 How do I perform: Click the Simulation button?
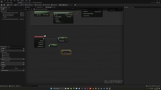click(x=54, y=5)
